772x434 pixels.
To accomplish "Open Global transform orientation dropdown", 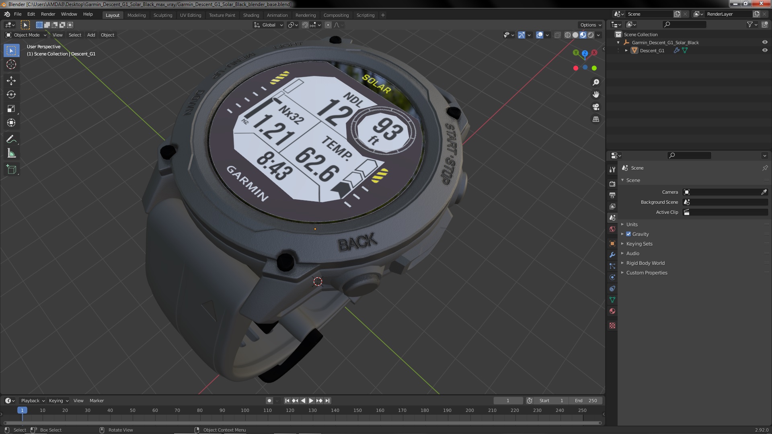I will click(268, 25).
